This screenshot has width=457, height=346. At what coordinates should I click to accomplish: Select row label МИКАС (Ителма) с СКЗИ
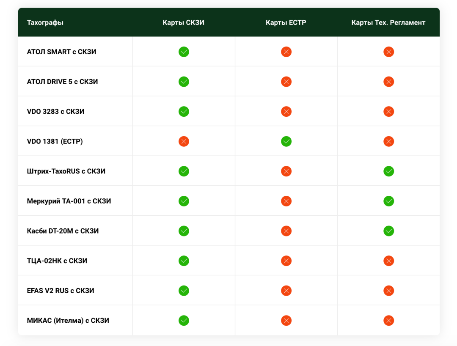pos(68,320)
